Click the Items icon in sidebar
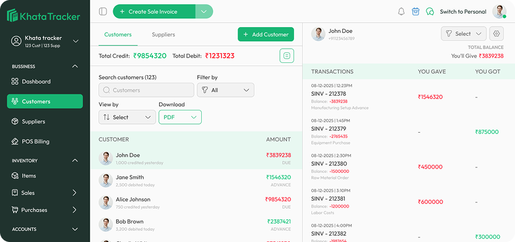 coord(15,176)
